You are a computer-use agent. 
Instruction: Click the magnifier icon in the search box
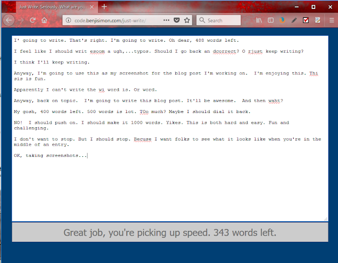click(x=202, y=20)
